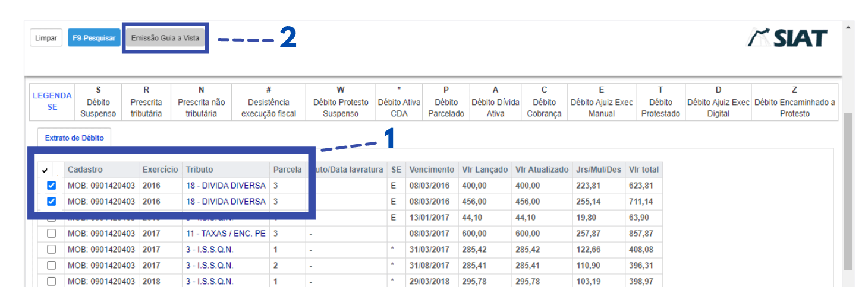The width and height of the screenshot is (862, 287).
Task: Open the Extrato de Débito tab
Action: 74,138
